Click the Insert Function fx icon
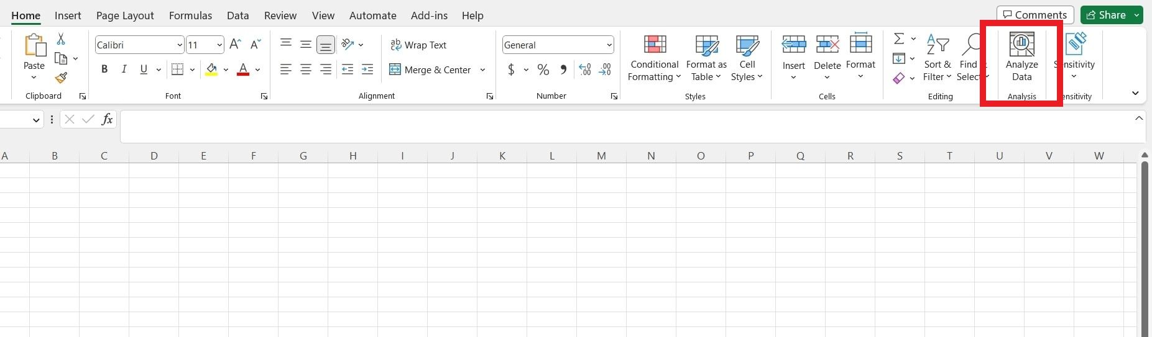 click(x=107, y=119)
